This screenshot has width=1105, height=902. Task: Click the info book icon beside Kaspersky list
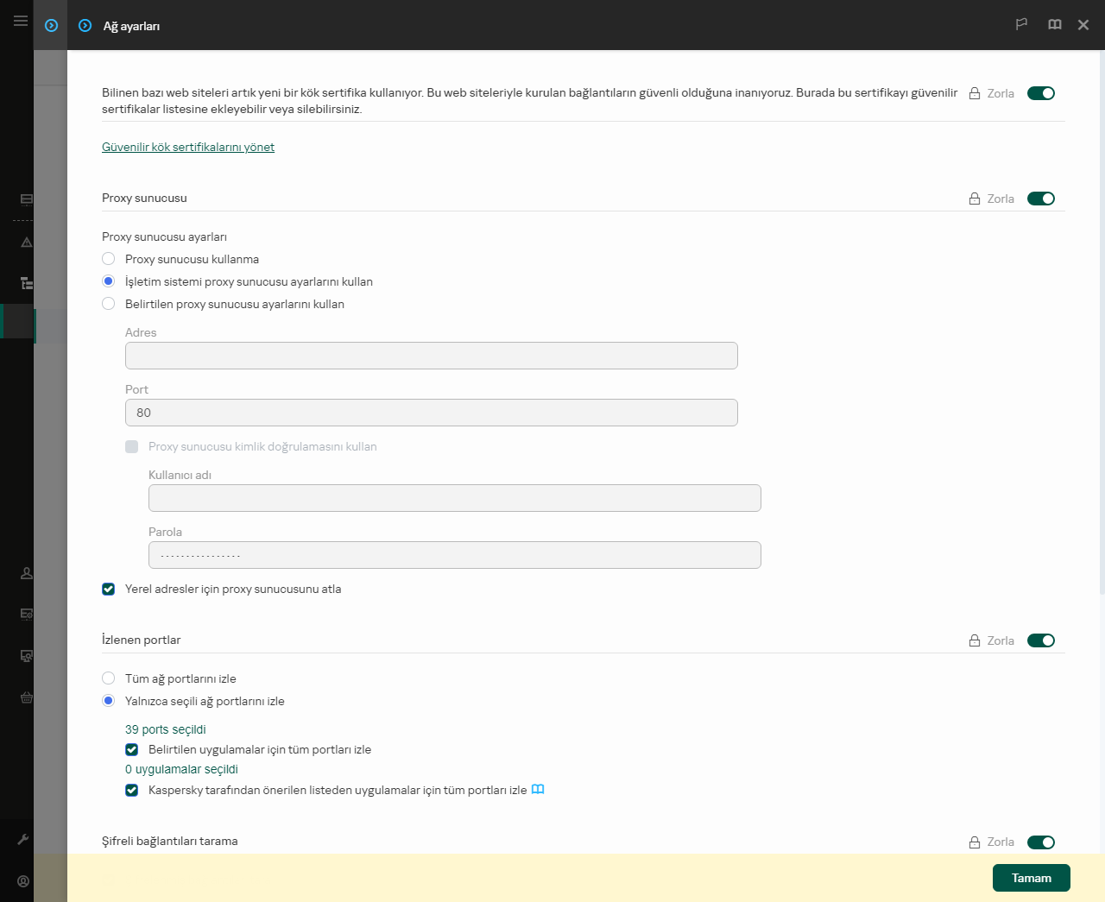(538, 790)
